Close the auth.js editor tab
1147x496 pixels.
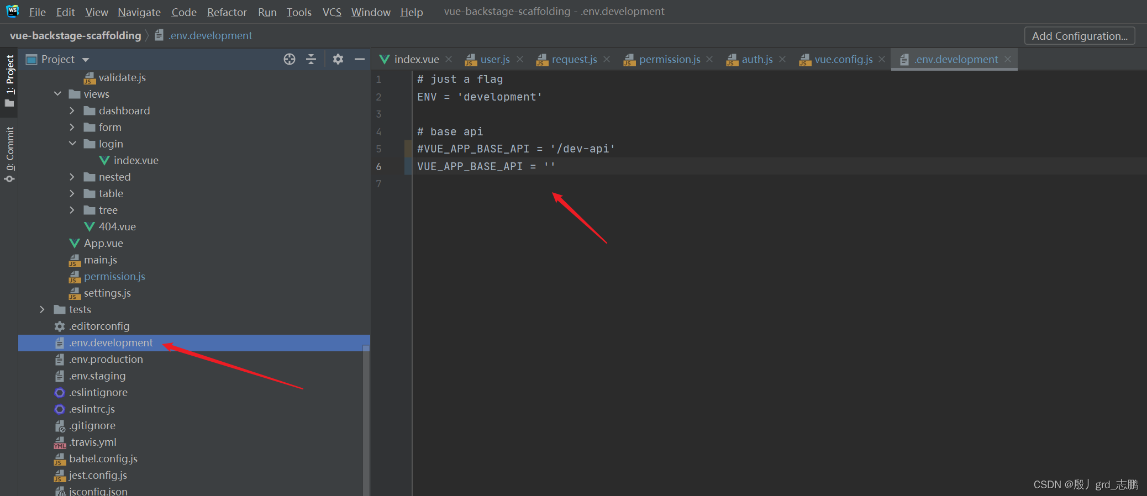point(782,59)
